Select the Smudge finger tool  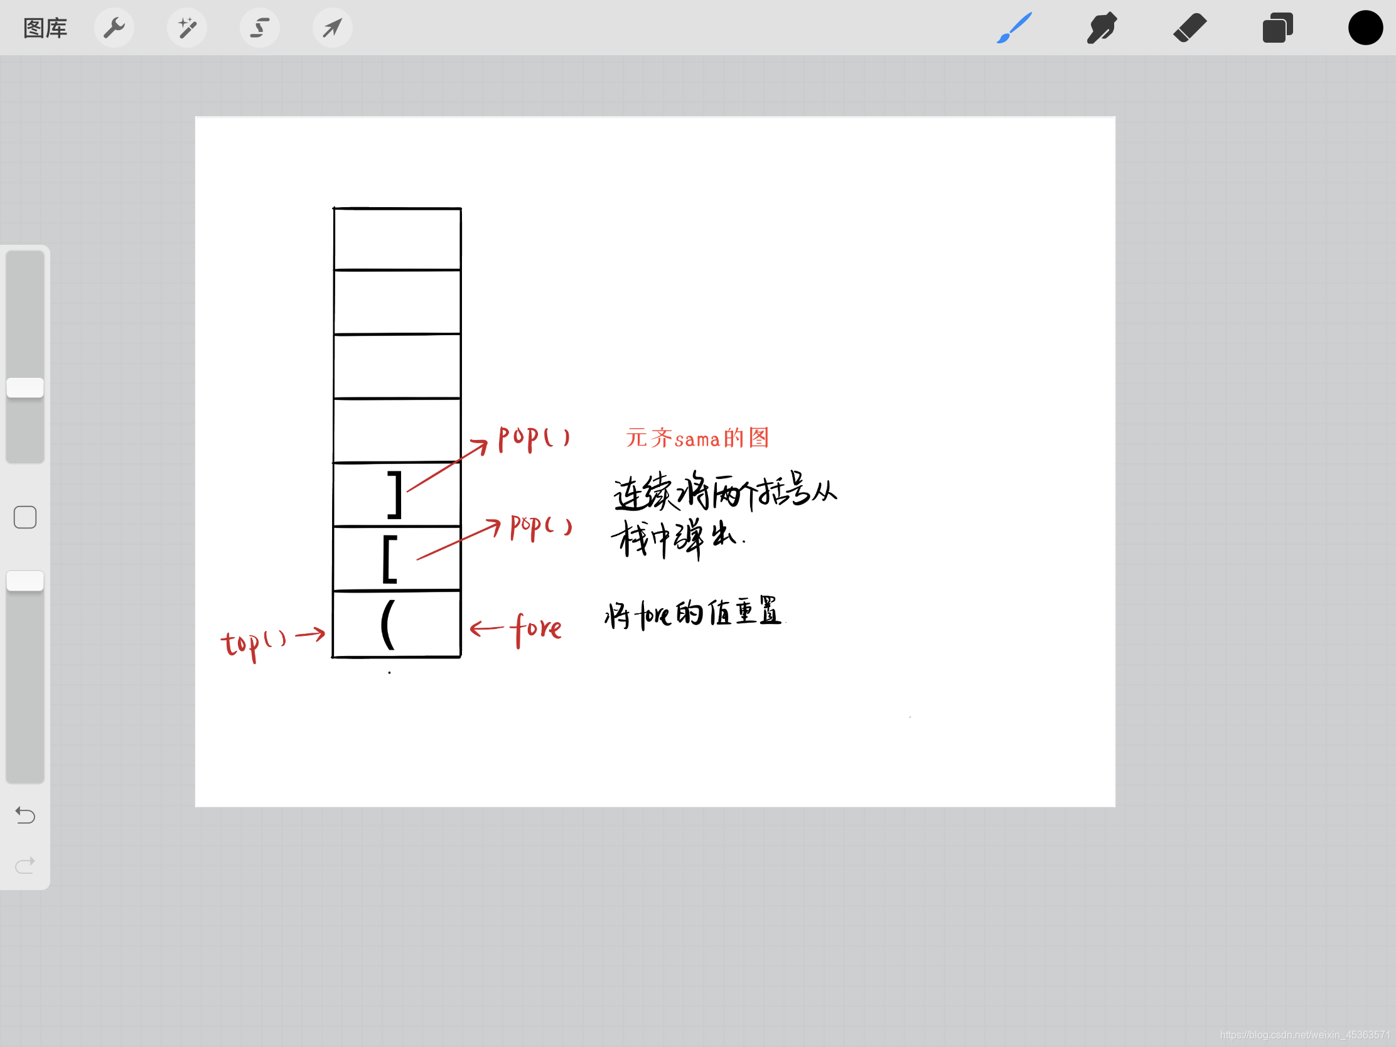coord(1102,28)
